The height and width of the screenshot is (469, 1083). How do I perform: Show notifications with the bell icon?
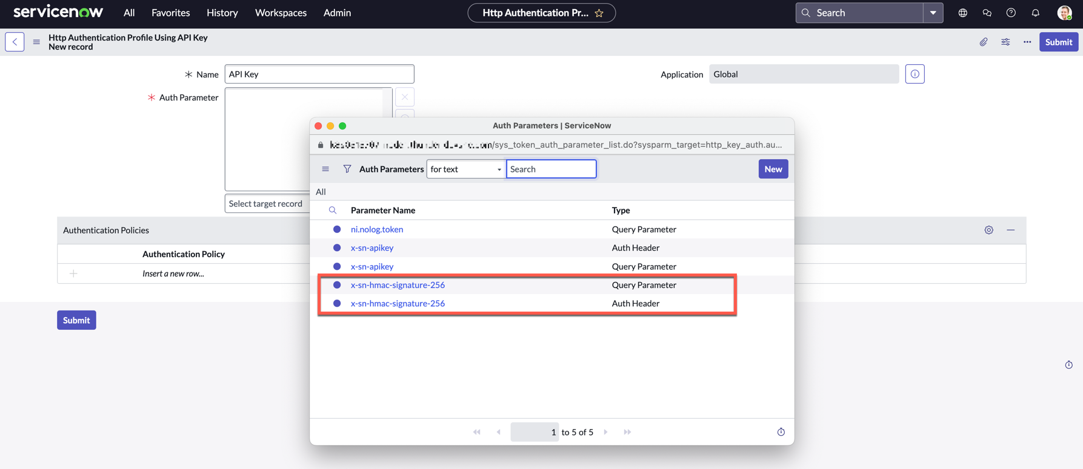[1036, 13]
